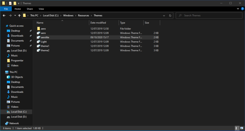Open Network in navigation pane
Viewport: 245px width, 131px height.
click(x=14, y=123)
